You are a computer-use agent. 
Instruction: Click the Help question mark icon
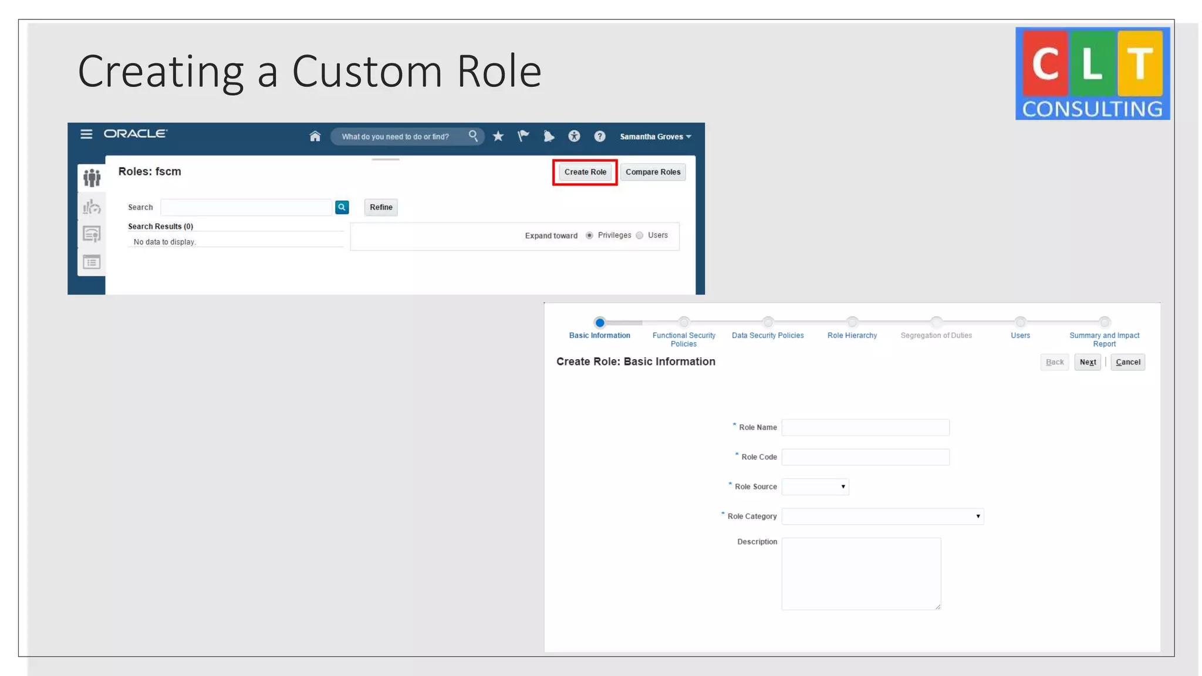coord(599,137)
